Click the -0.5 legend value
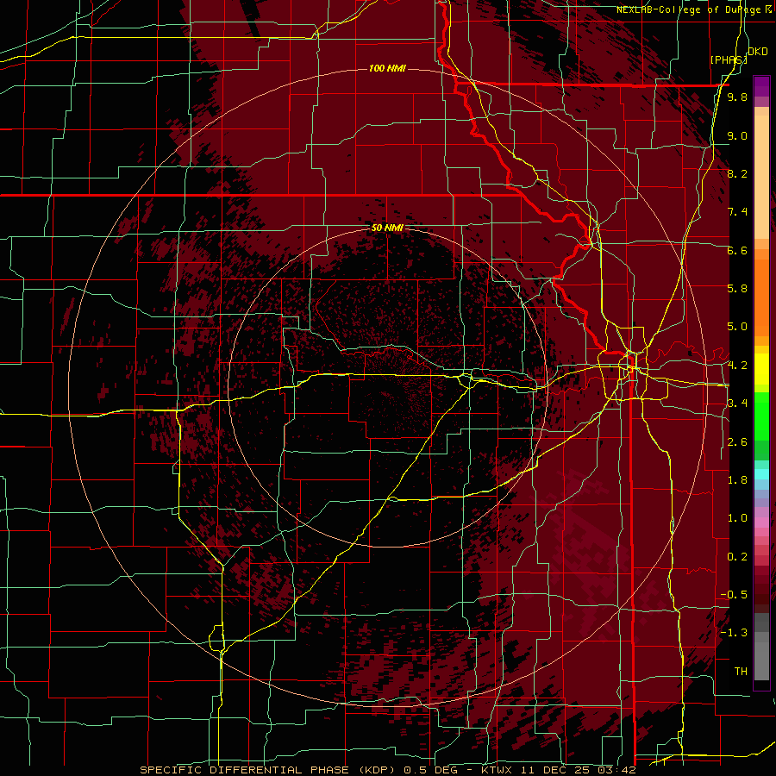Viewport: 776px width, 776px height. tap(734, 595)
